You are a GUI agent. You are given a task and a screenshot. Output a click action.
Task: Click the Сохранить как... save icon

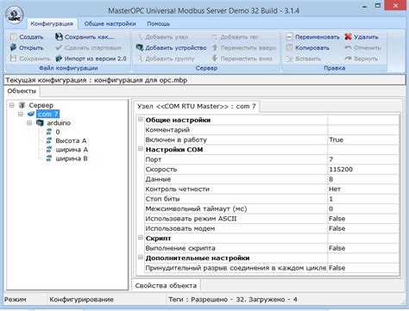[59, 37]
